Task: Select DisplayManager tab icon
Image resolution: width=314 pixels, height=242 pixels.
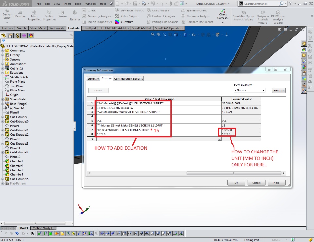Action: click(x=31, y=35)
